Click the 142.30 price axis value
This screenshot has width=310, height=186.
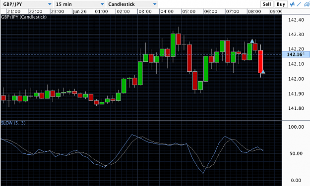tap(296, 35)
